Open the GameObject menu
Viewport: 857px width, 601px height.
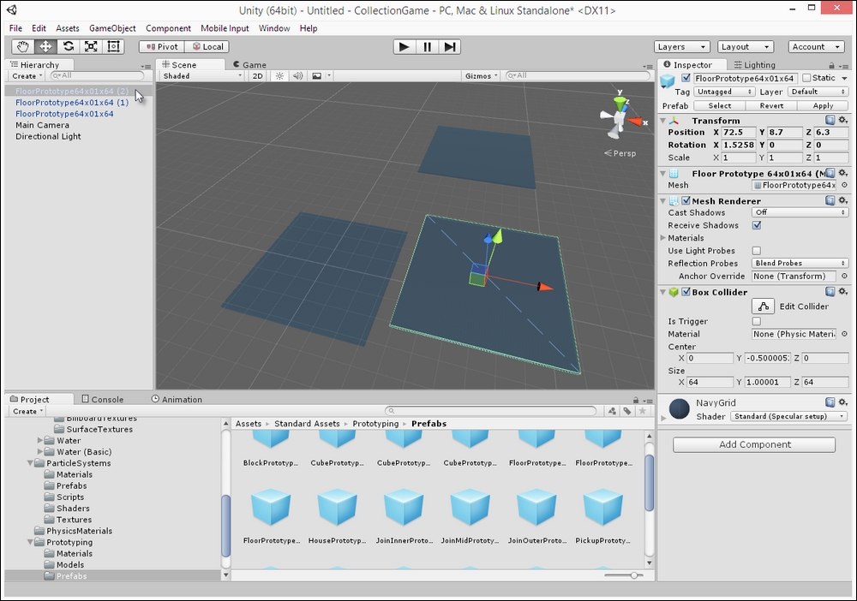point(112,28)
